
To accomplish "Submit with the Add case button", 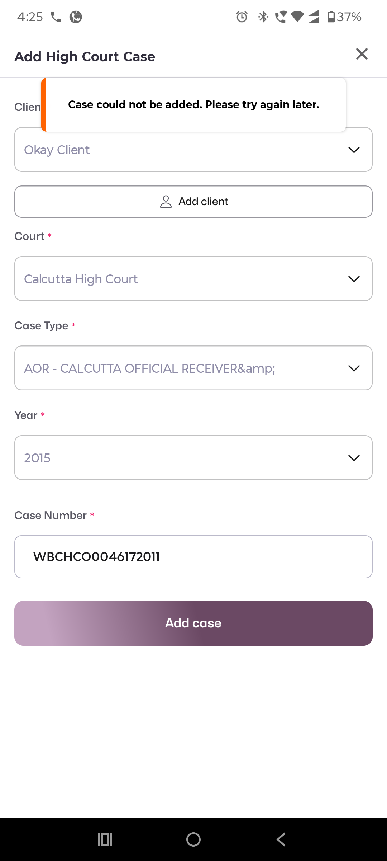I will tap(193, 623).
